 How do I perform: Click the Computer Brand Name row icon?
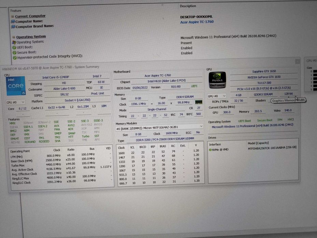pos(14,27)
